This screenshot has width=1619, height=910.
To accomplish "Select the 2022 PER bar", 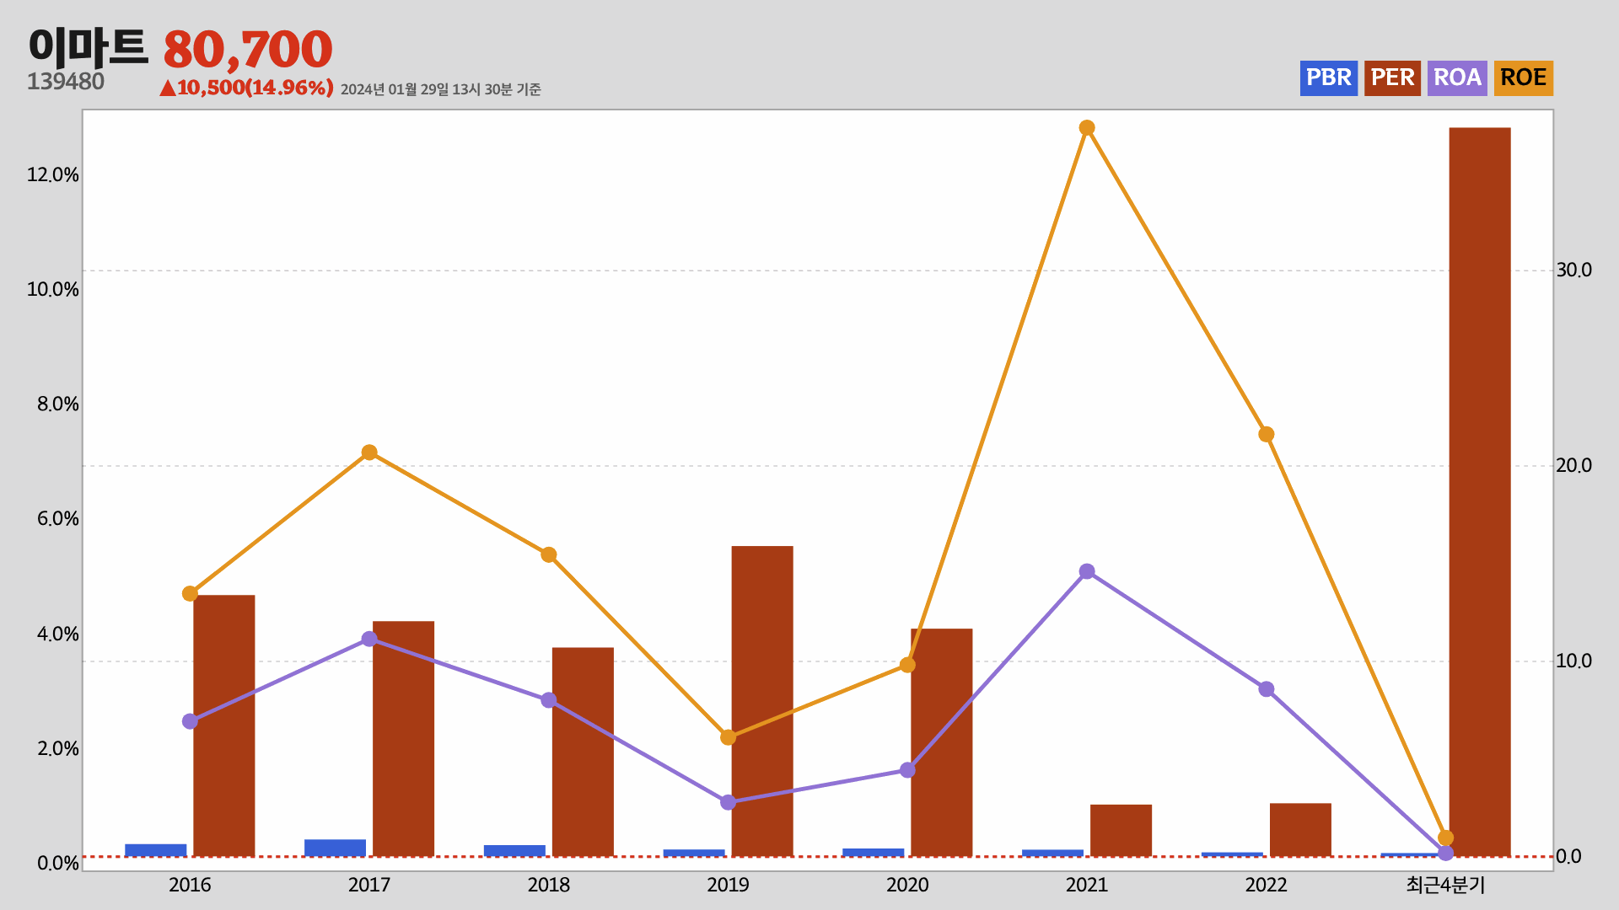I will [x=1300, y=830].
